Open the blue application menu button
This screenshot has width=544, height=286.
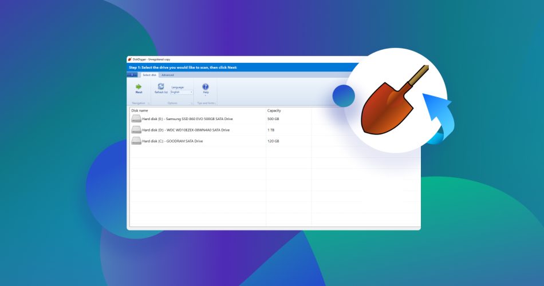(x=132, y=75)
